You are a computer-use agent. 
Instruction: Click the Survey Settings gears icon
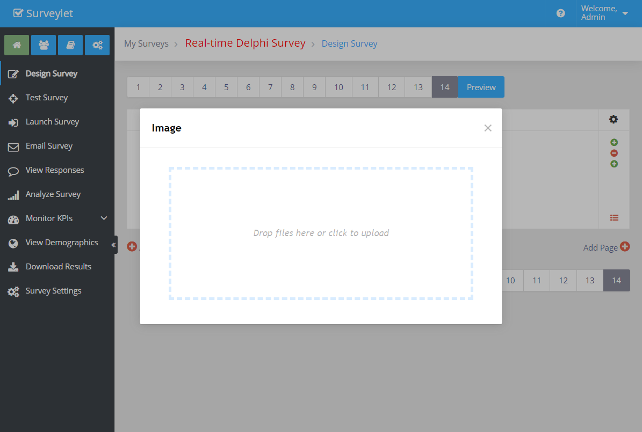click(x=13, y=292)
